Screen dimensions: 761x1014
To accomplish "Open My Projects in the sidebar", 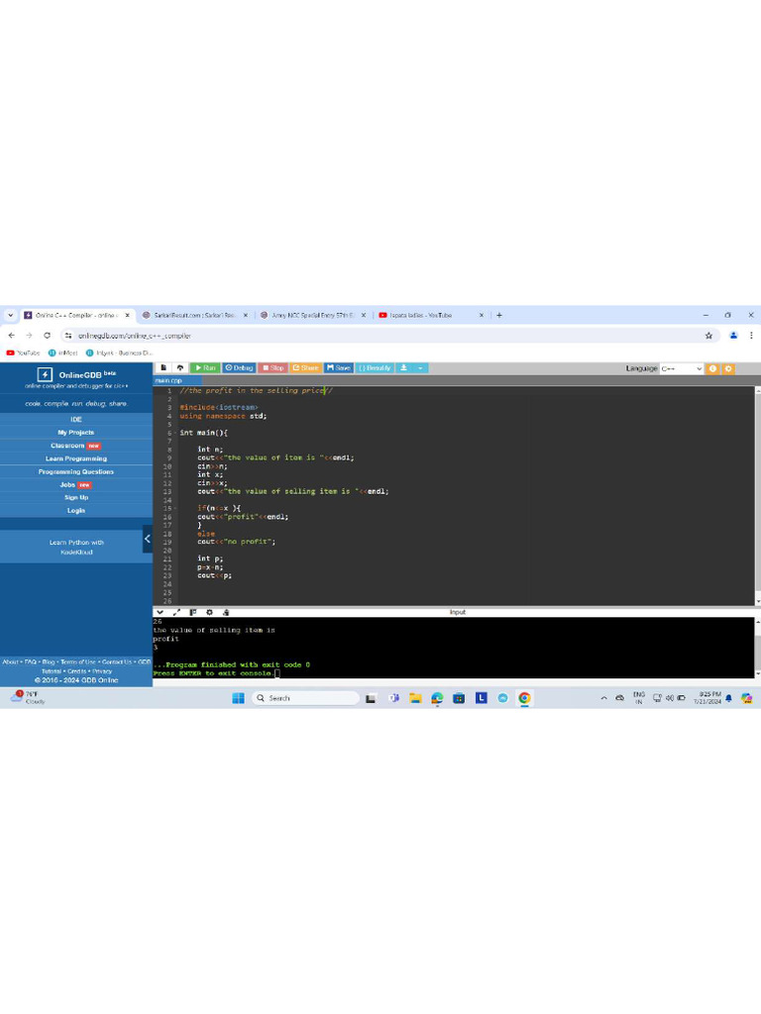I will pyautogui.click(x=76, y=432).
